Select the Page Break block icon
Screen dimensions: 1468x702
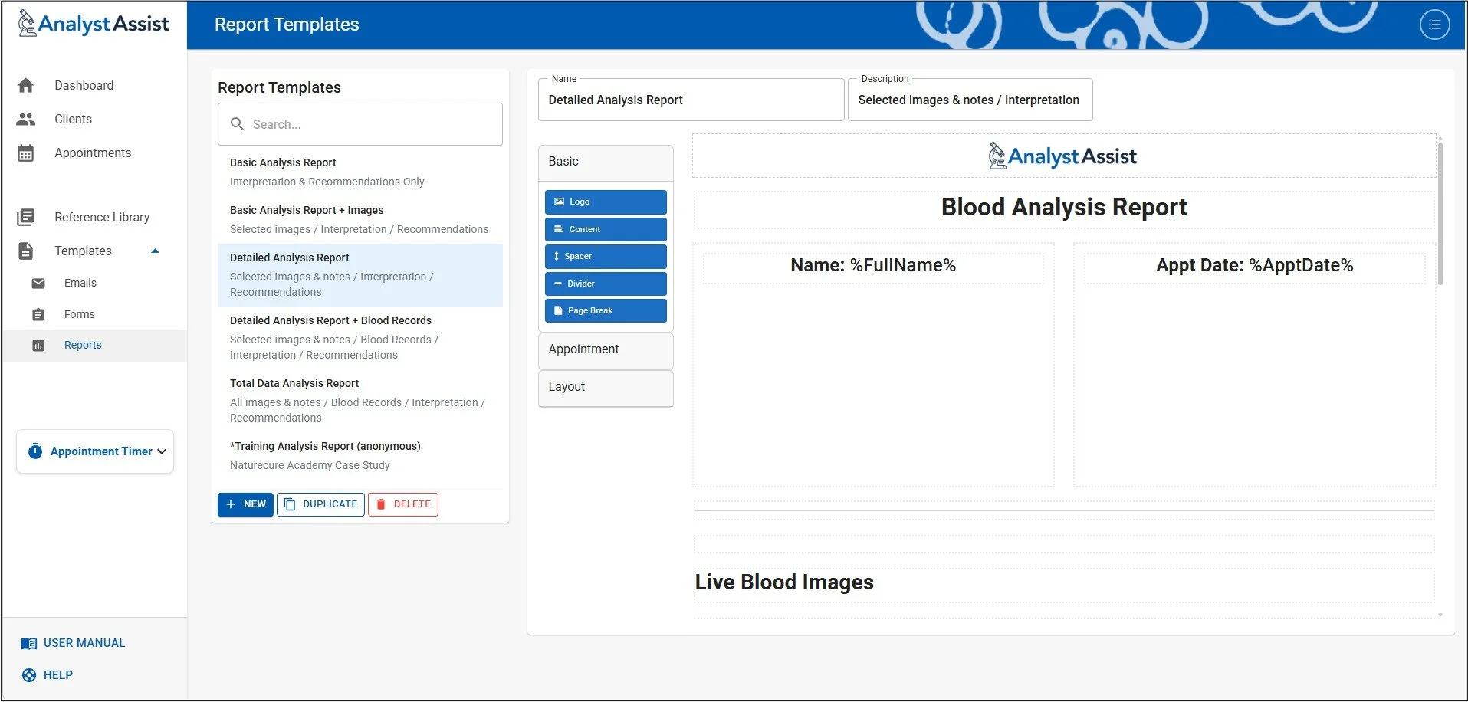pyautogui.click(x=558, y=310)
